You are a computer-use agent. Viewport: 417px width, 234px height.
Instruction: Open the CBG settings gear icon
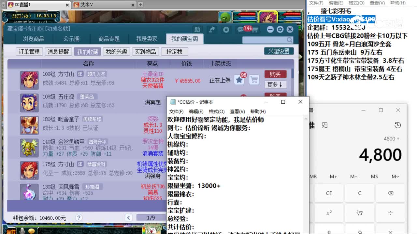pos(280,29)
